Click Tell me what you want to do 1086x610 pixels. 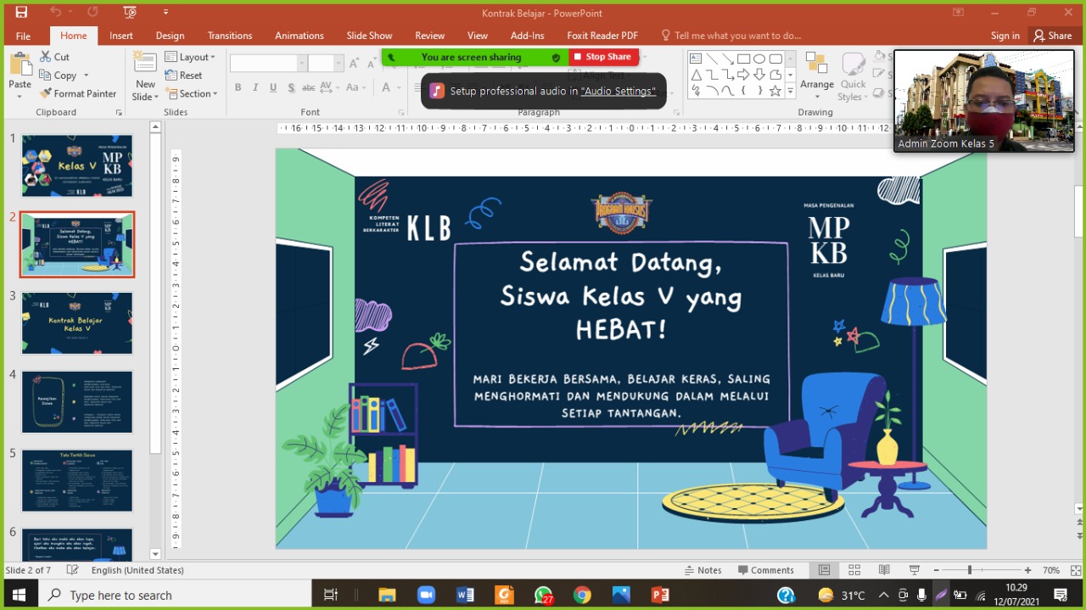click(731, 36)
